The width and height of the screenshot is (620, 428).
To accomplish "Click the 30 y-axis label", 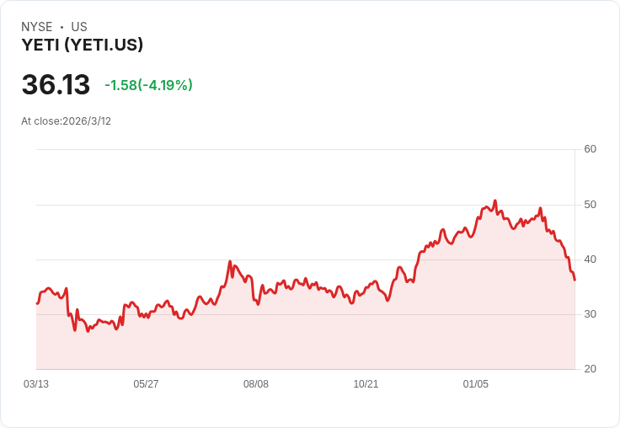I will pyautogui.click(x=590, y=314).
